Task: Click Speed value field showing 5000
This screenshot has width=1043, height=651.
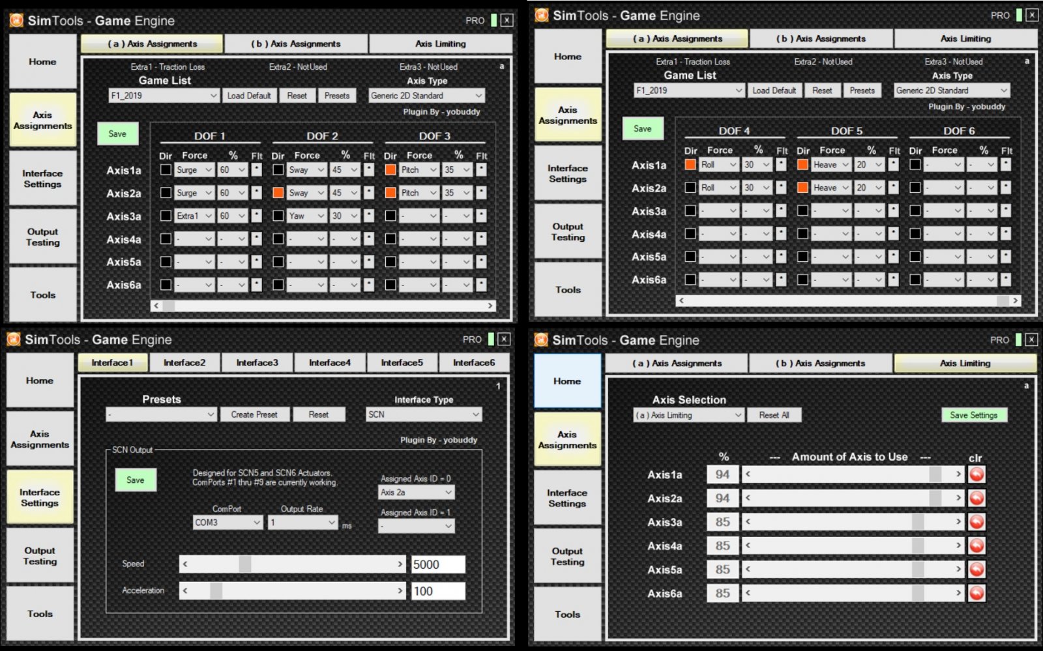Action: [438, 564]
